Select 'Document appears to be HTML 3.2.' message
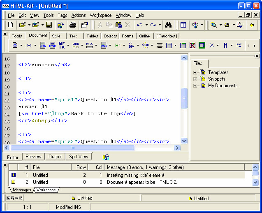 [127, 182]
